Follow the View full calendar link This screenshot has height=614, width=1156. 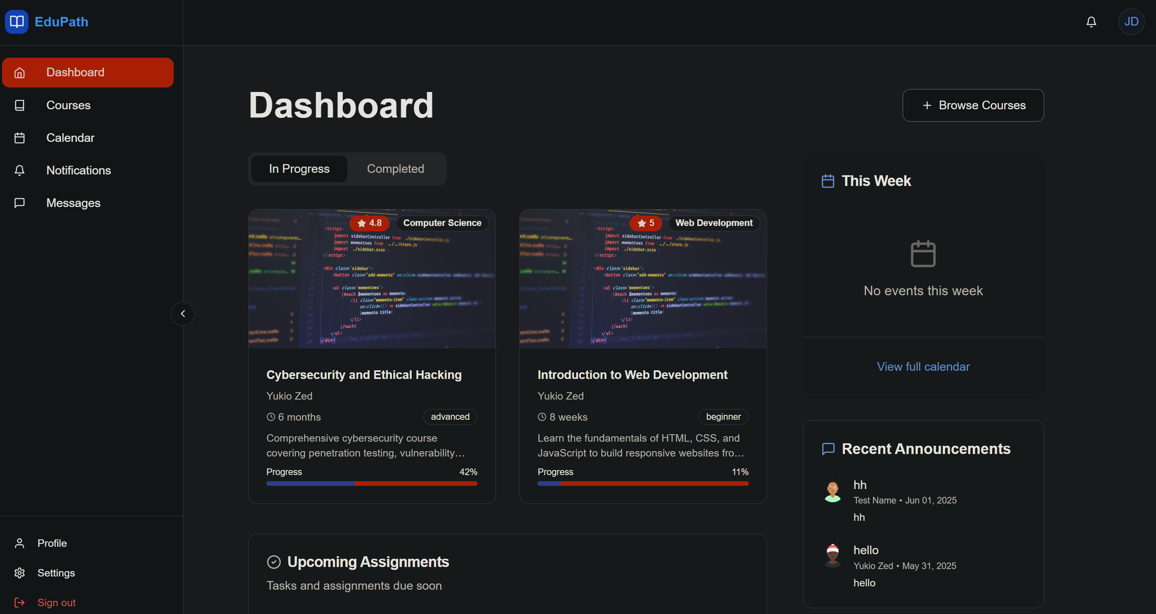[923, 367]
